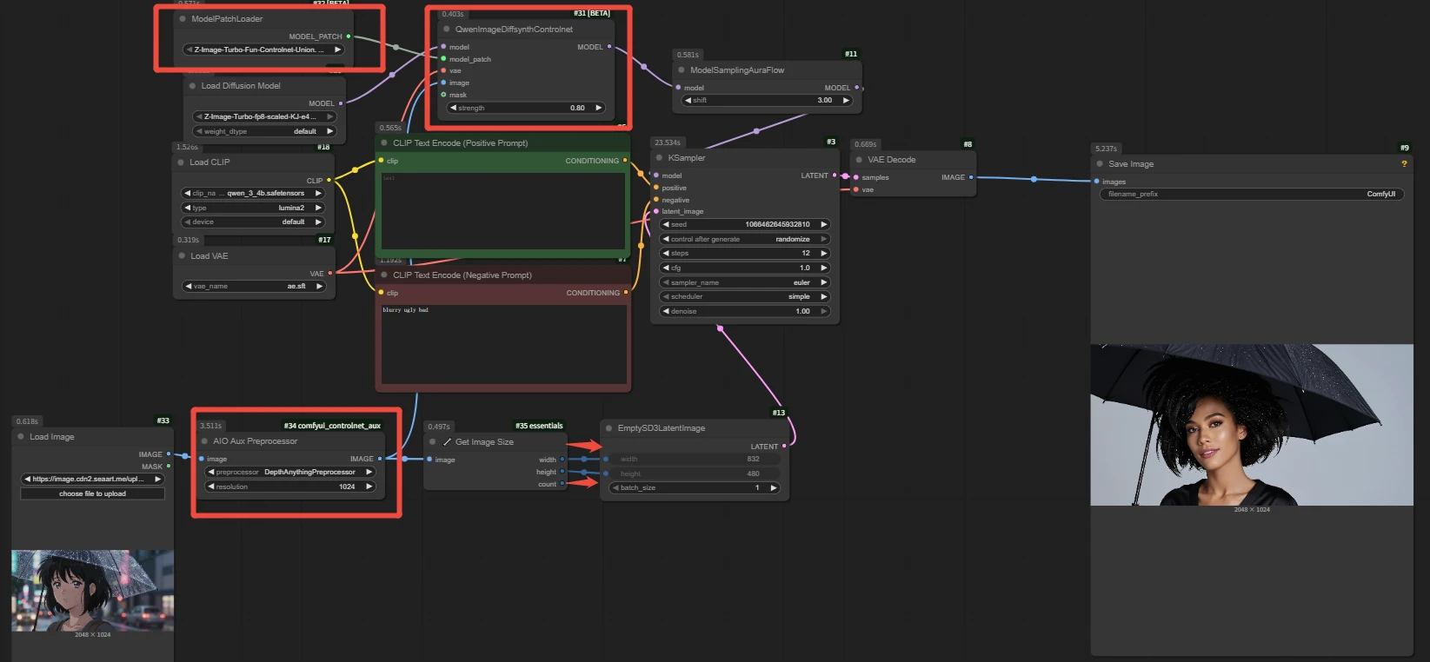Toggle collapse on the Load Image node

pos(21,437)
